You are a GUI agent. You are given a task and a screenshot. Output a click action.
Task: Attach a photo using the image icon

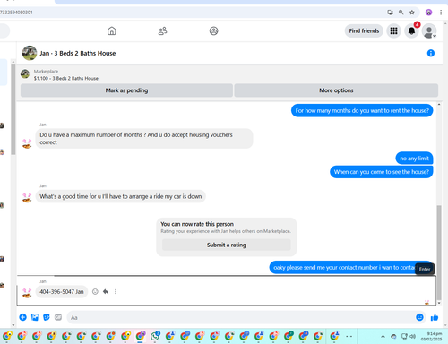(x=35, y=317)
